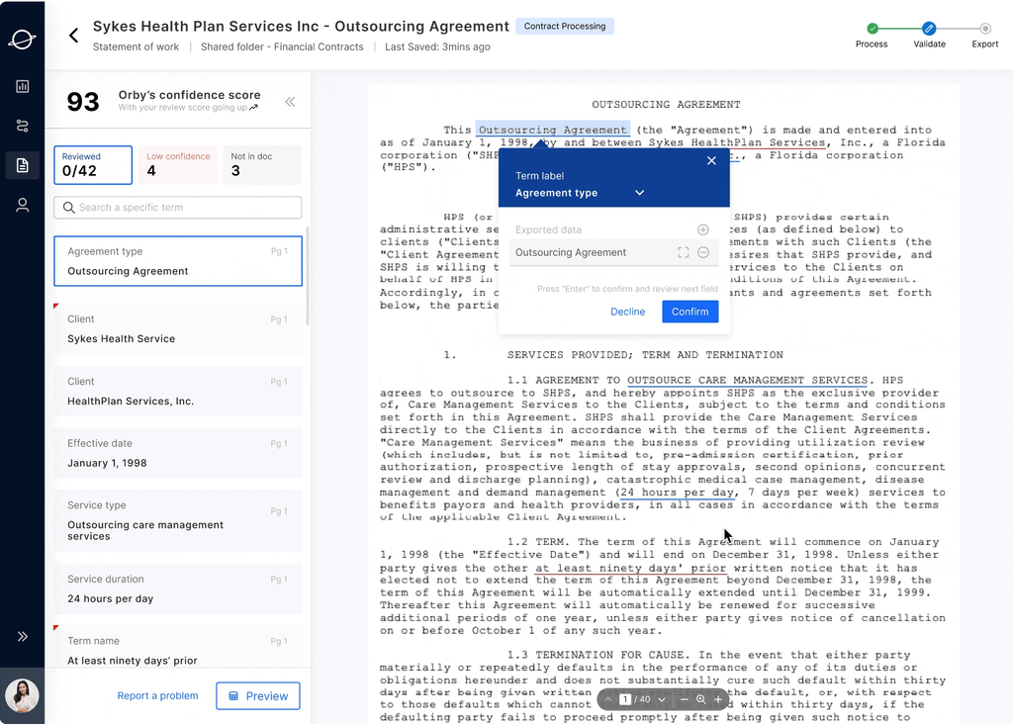This screenshot has width=1013, height=724.
Task: Select the Low confidence 4 filter tab
Action: click(x=178, y=165)
